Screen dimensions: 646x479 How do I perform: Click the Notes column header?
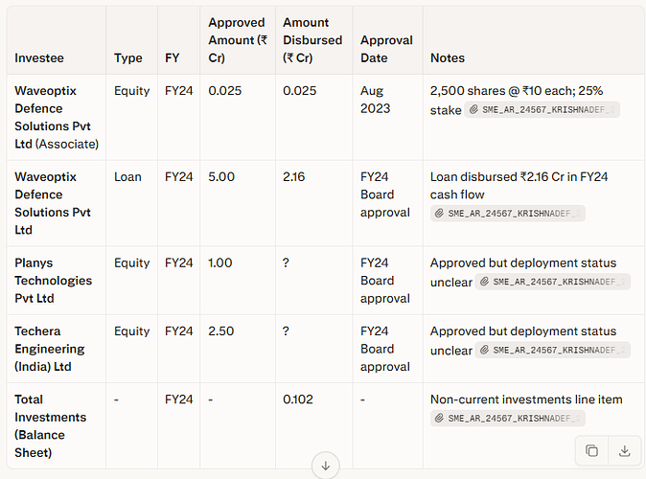click(x=448, y=58)
